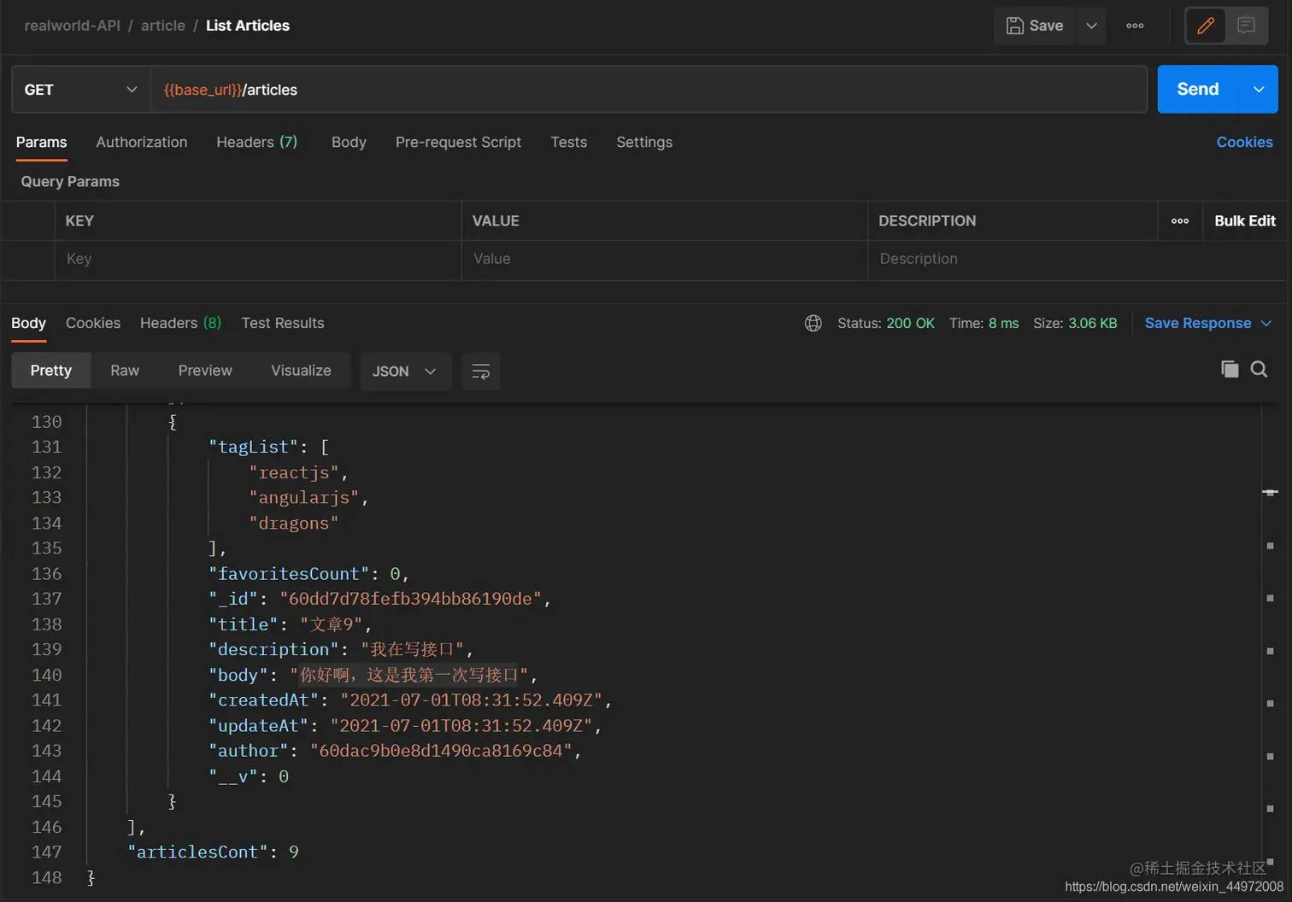Switch to the Visualize view

(x=301, y=371)
